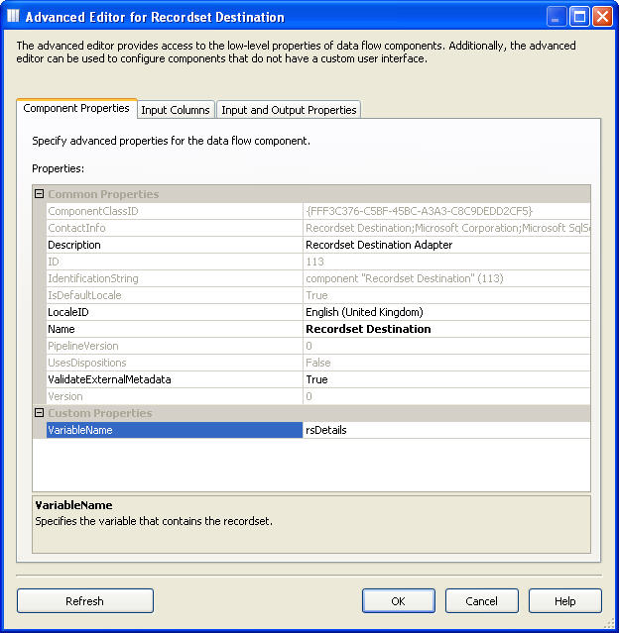619x633 pixels.
Task: Edit the VariableName value rsDetails
Action: 445,430
